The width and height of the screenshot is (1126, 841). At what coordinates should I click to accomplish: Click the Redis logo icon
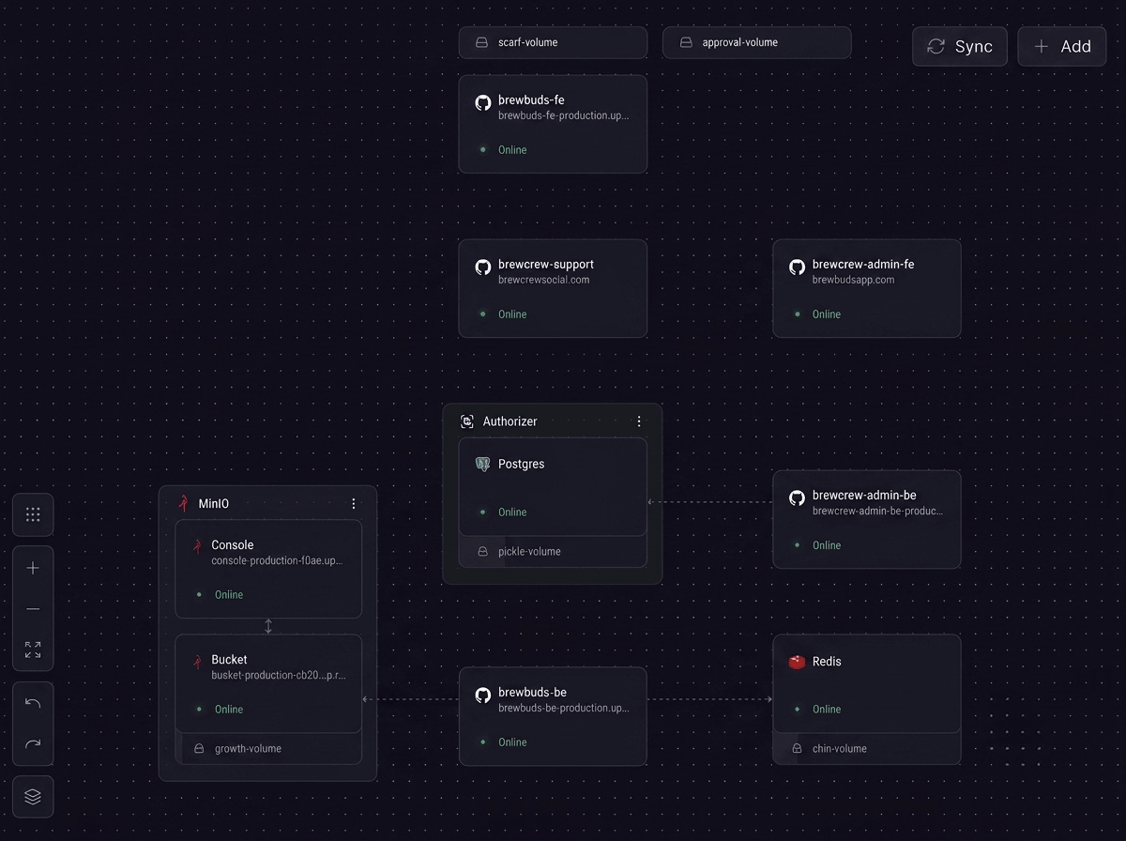coord(797,662)
